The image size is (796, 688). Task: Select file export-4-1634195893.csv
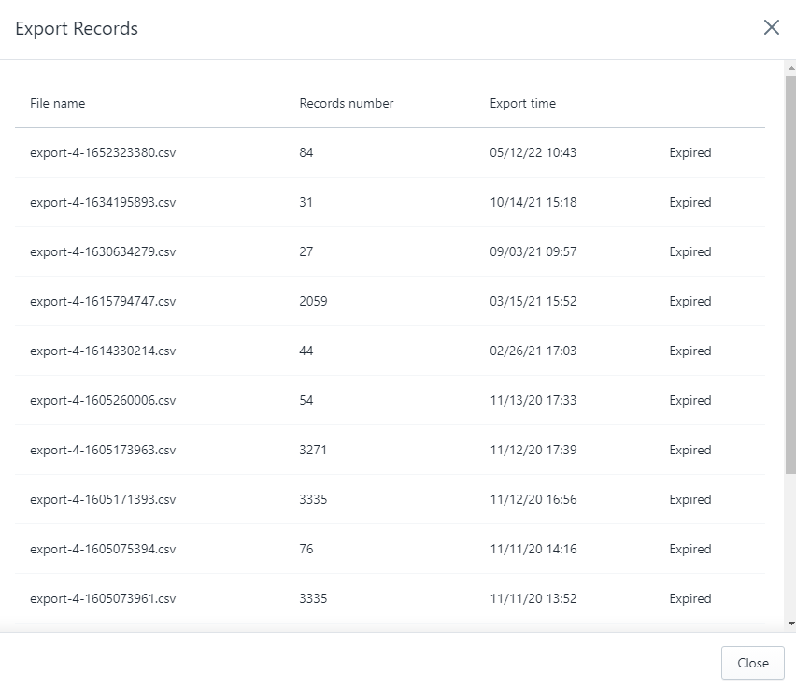[x=103, y=203]
